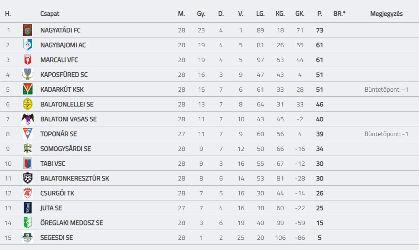
Task: Open the Tabi VSC team page
Action: point(52,164)
